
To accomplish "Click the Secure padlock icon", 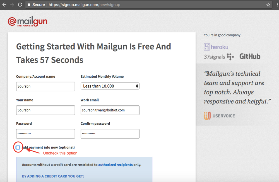I will pos(29,5).
